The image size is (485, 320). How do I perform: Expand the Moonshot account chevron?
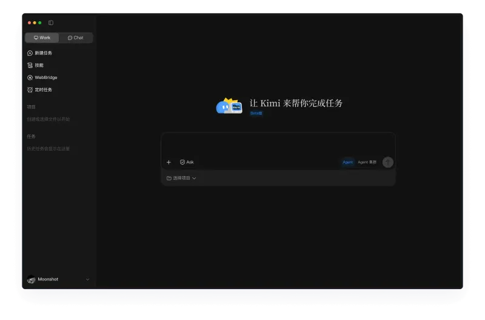coord(87,279)
